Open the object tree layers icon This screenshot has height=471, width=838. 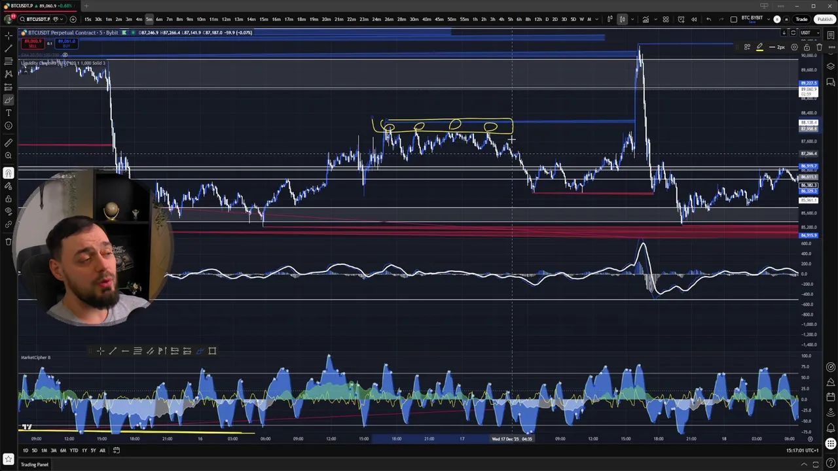pos(831,66)
